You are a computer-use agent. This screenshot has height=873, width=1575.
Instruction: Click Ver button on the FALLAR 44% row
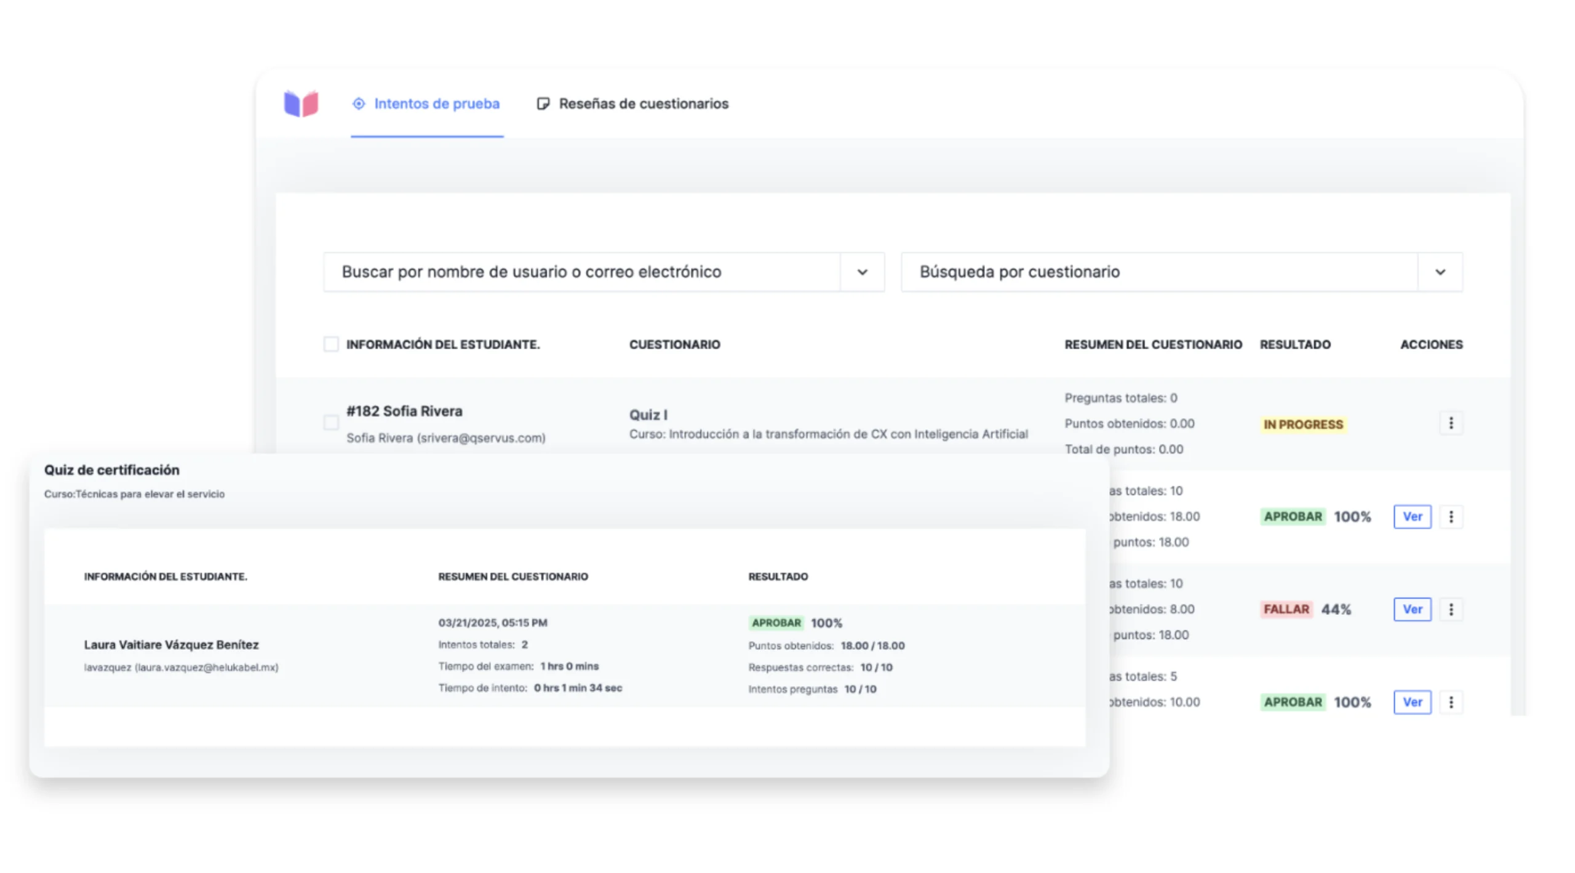1412,609
